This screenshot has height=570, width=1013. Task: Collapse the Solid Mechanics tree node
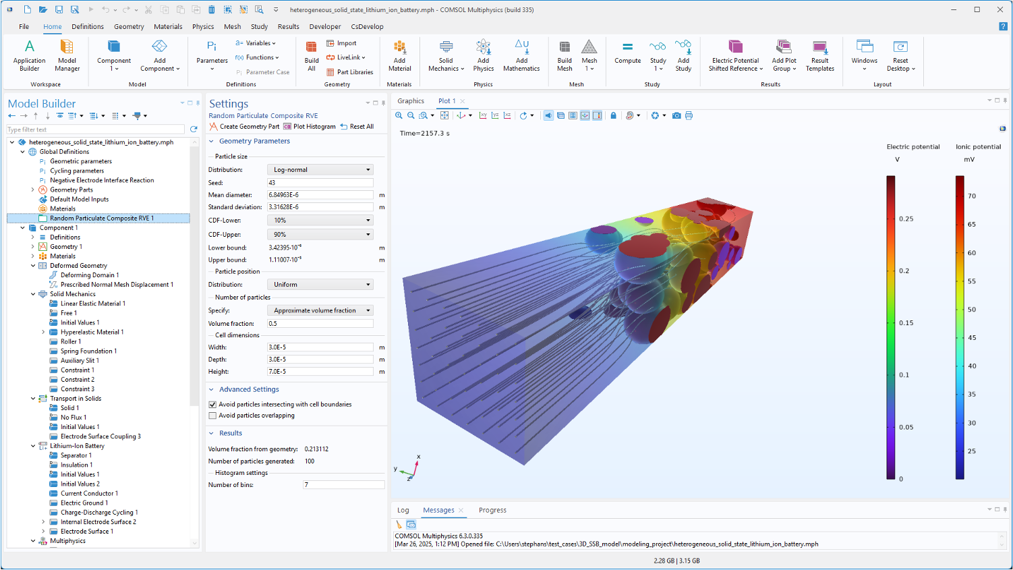point(33,294)
